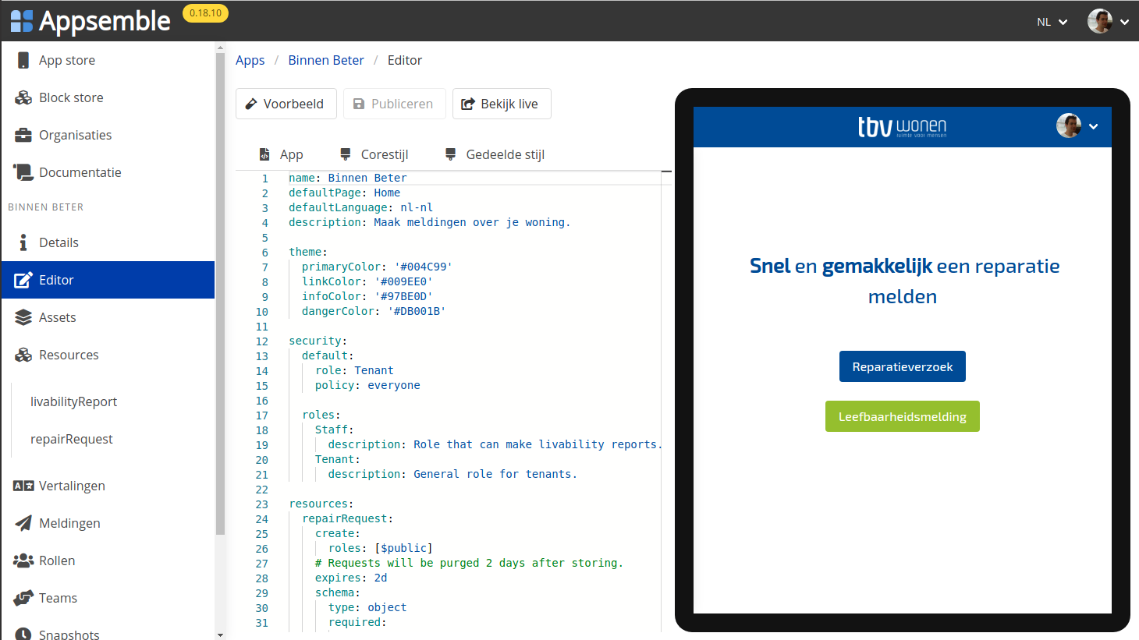Image resolution: width=1139 pixels, height=640 pixels.
Task: Open the Block store
Action: [x=70, y=97]
